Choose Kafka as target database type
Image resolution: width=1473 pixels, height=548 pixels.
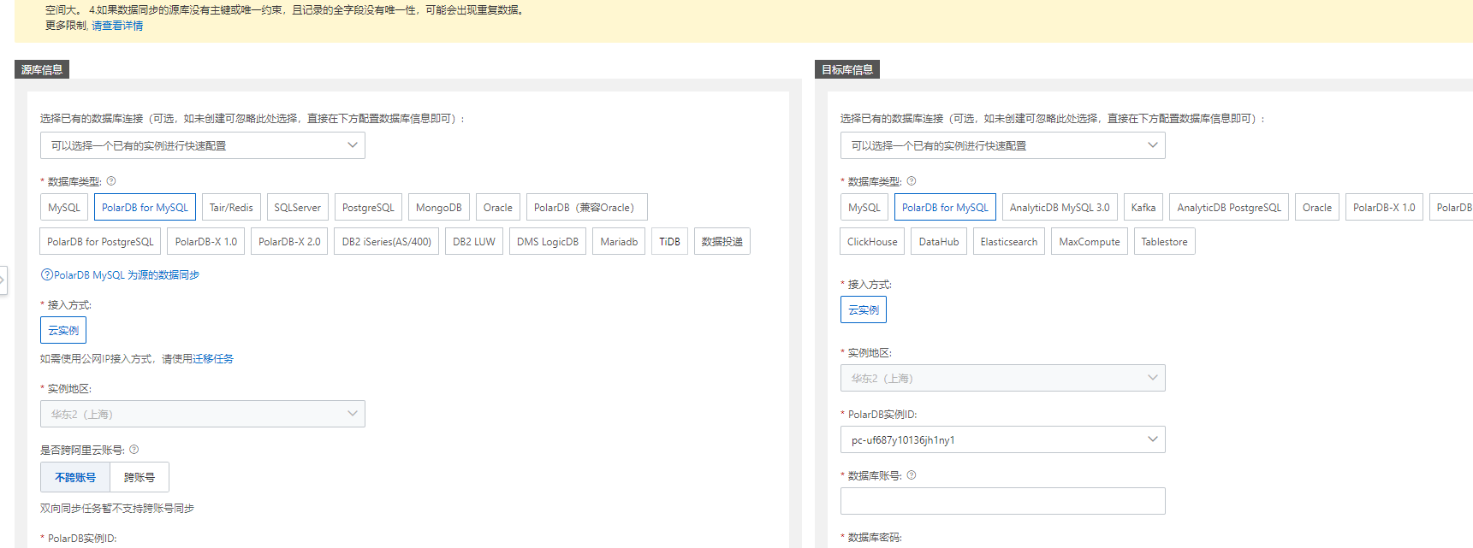point(1143,208)
